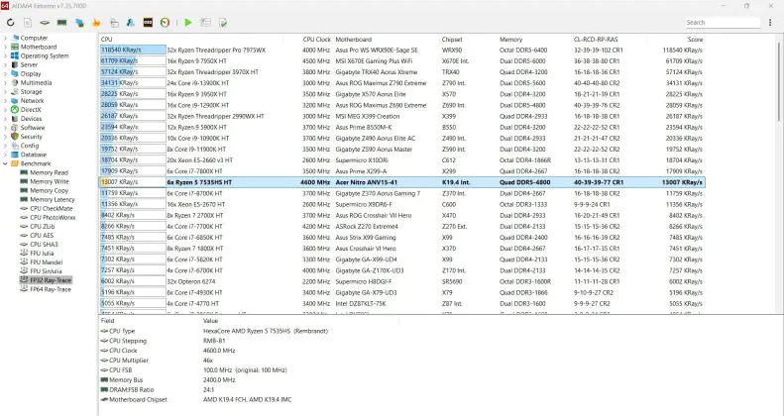Start benchmark with green play icon
Viewport: 784px width, 416px height.
click(x=188, y=23)
